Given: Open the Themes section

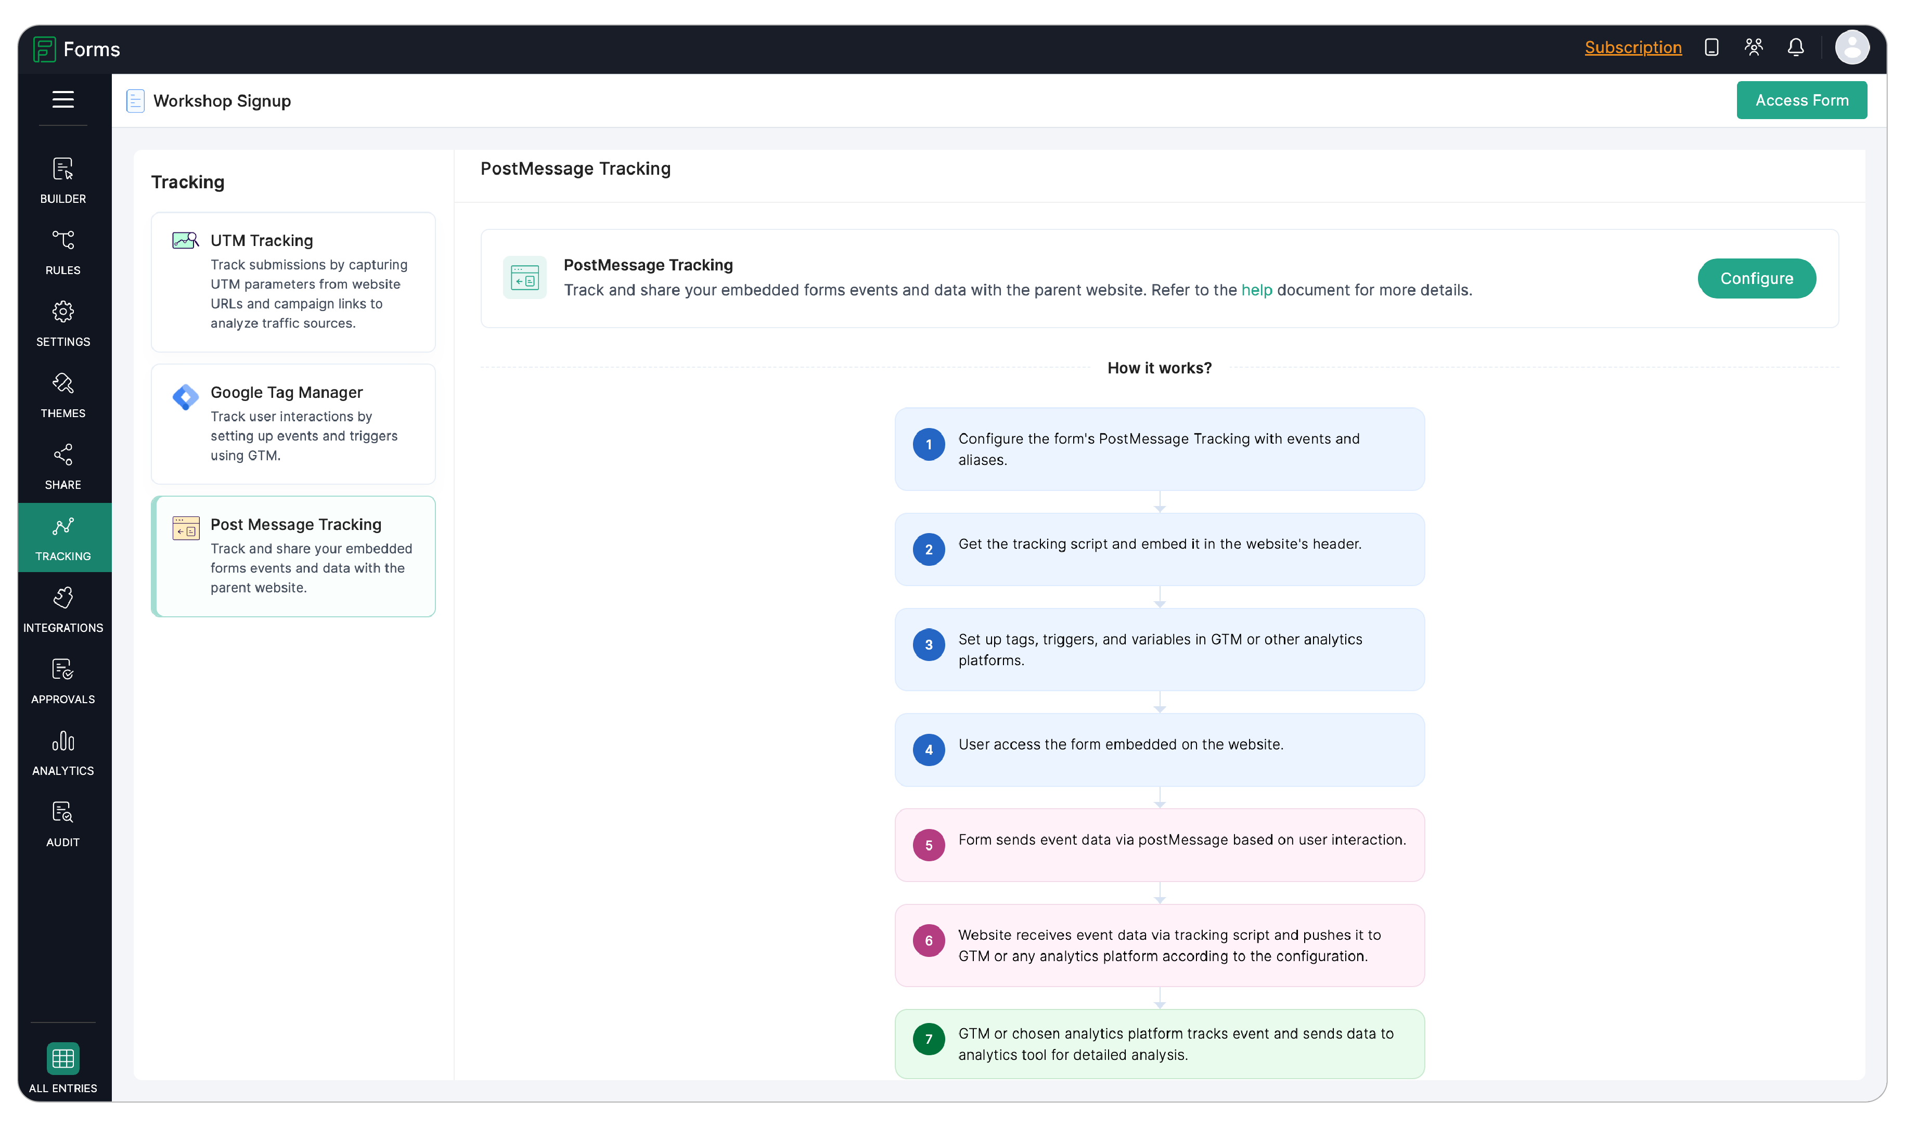Looking at the screenshot, I should pos(63,395).
